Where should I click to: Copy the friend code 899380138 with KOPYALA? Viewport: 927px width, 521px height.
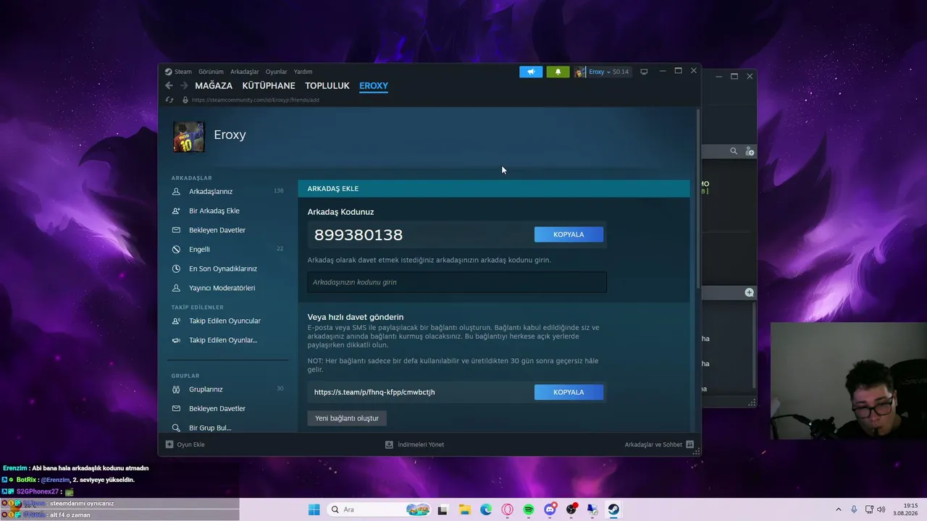[569, 234]
